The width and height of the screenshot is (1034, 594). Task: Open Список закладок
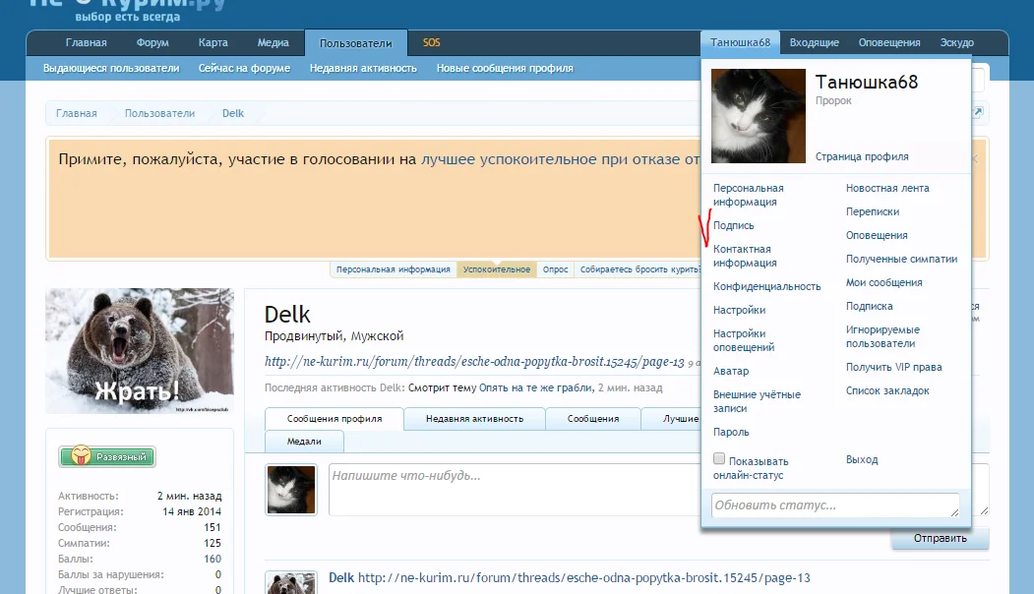(x=887, y=391)
